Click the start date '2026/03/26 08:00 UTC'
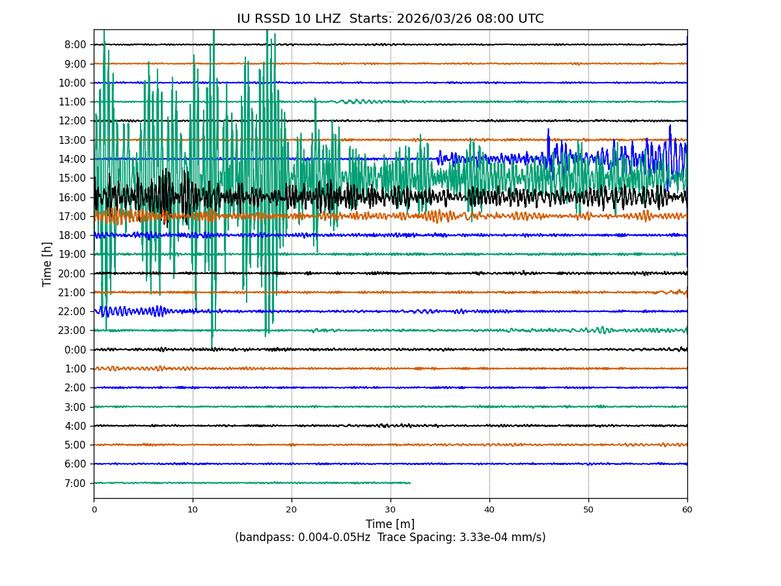Image resolution: width=781 pixels, height=586 pixels. 470,19
